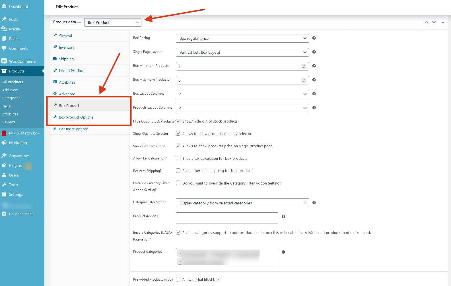Screen dimensions: 451x286
Task: Toggle Enable Categories & AJAX Pagination checkbox
Action: pos(178,232)
